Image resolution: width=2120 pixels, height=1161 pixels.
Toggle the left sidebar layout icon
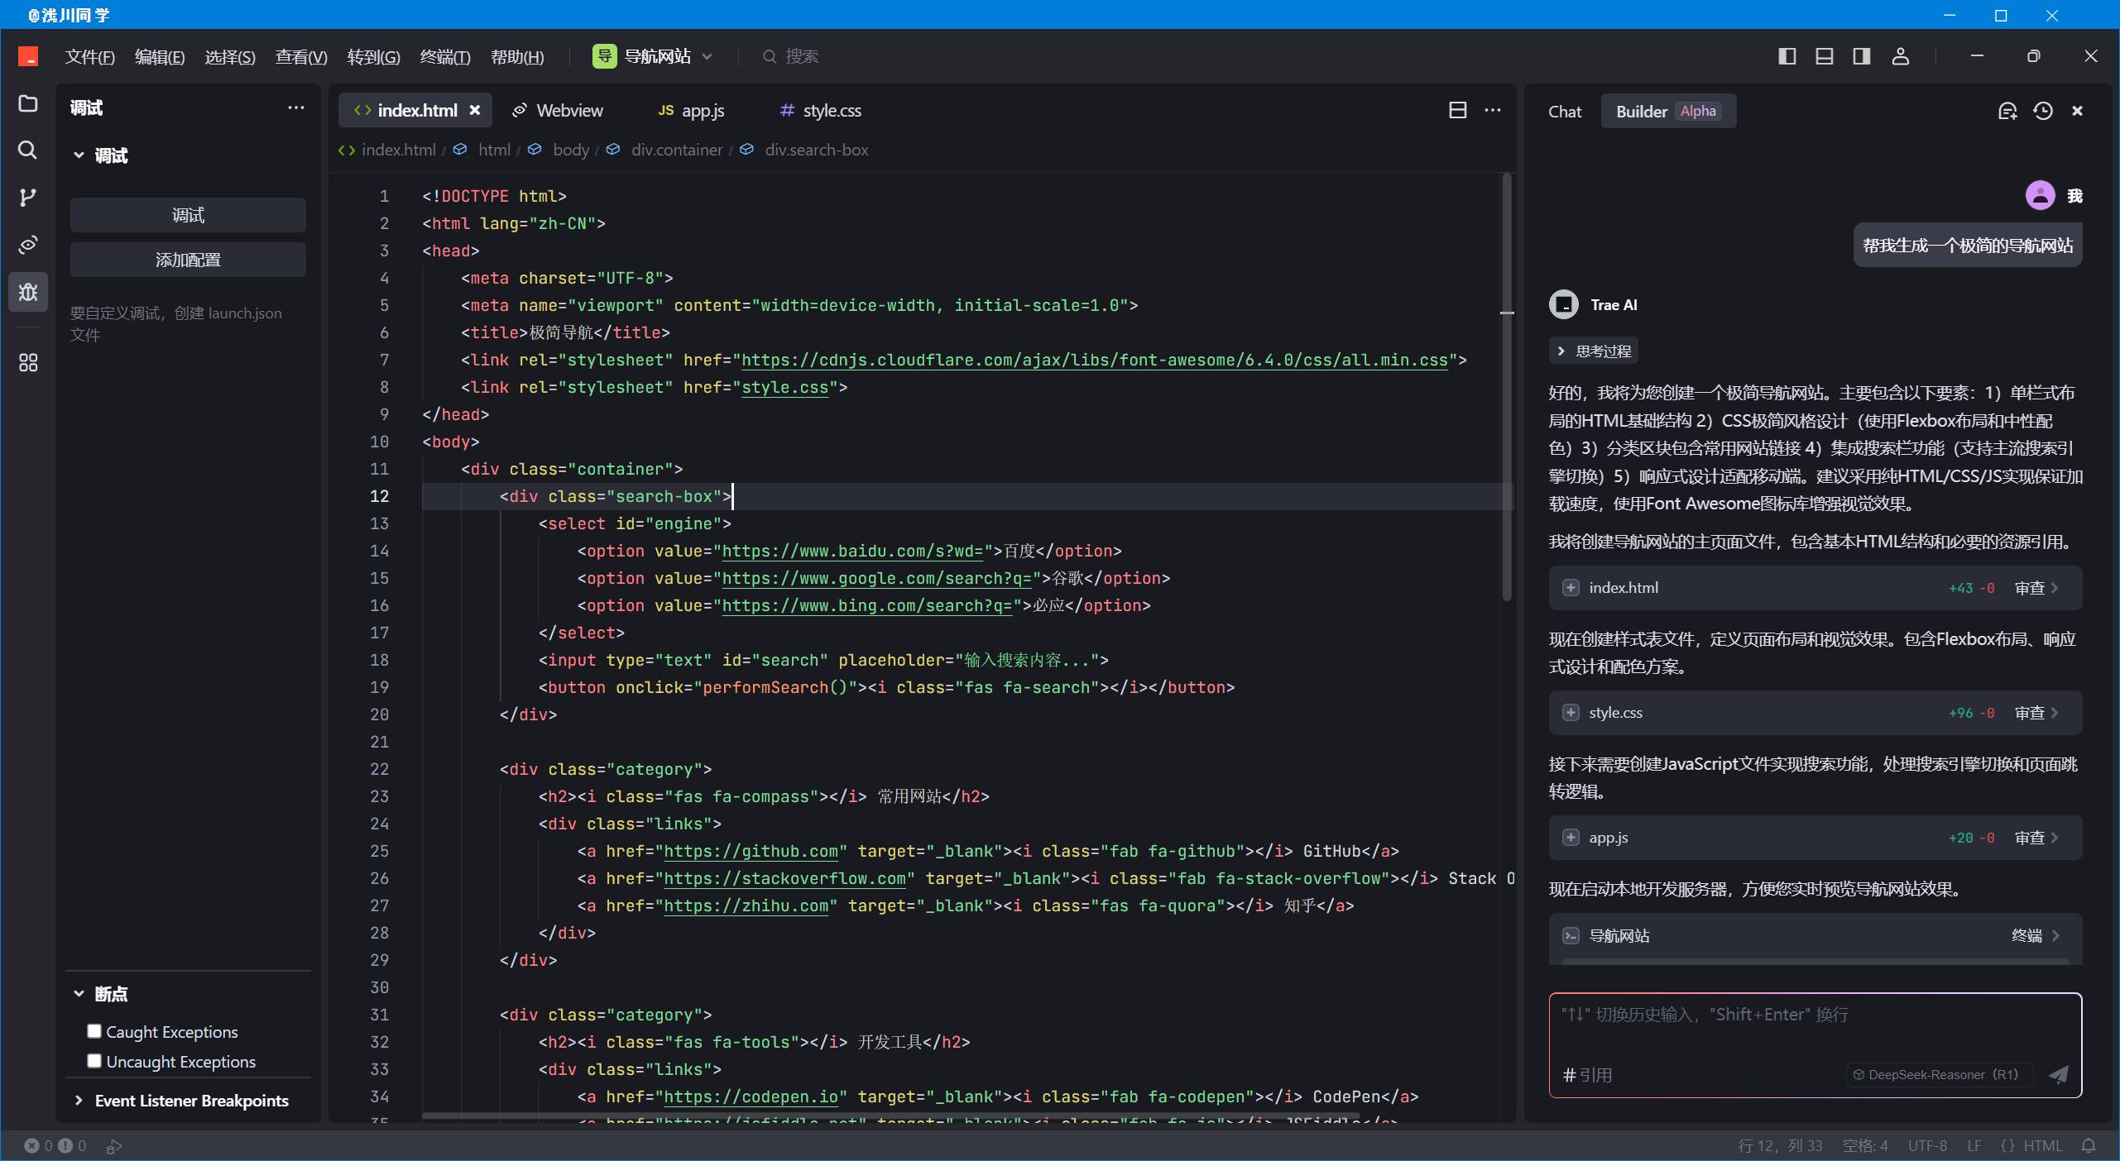[x=1787, y=56]
